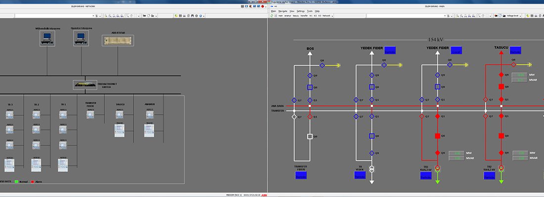Click the ABB RTU560 device icon
The width and height of the screenshot is (544, 197).
click(x=118, y=41)
